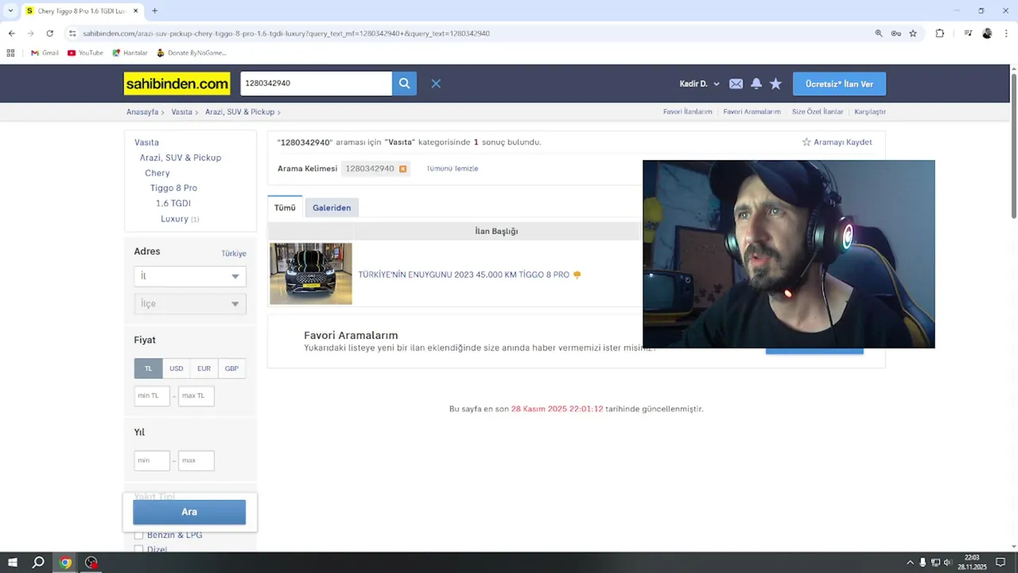Click the max year field

[196, 461]
